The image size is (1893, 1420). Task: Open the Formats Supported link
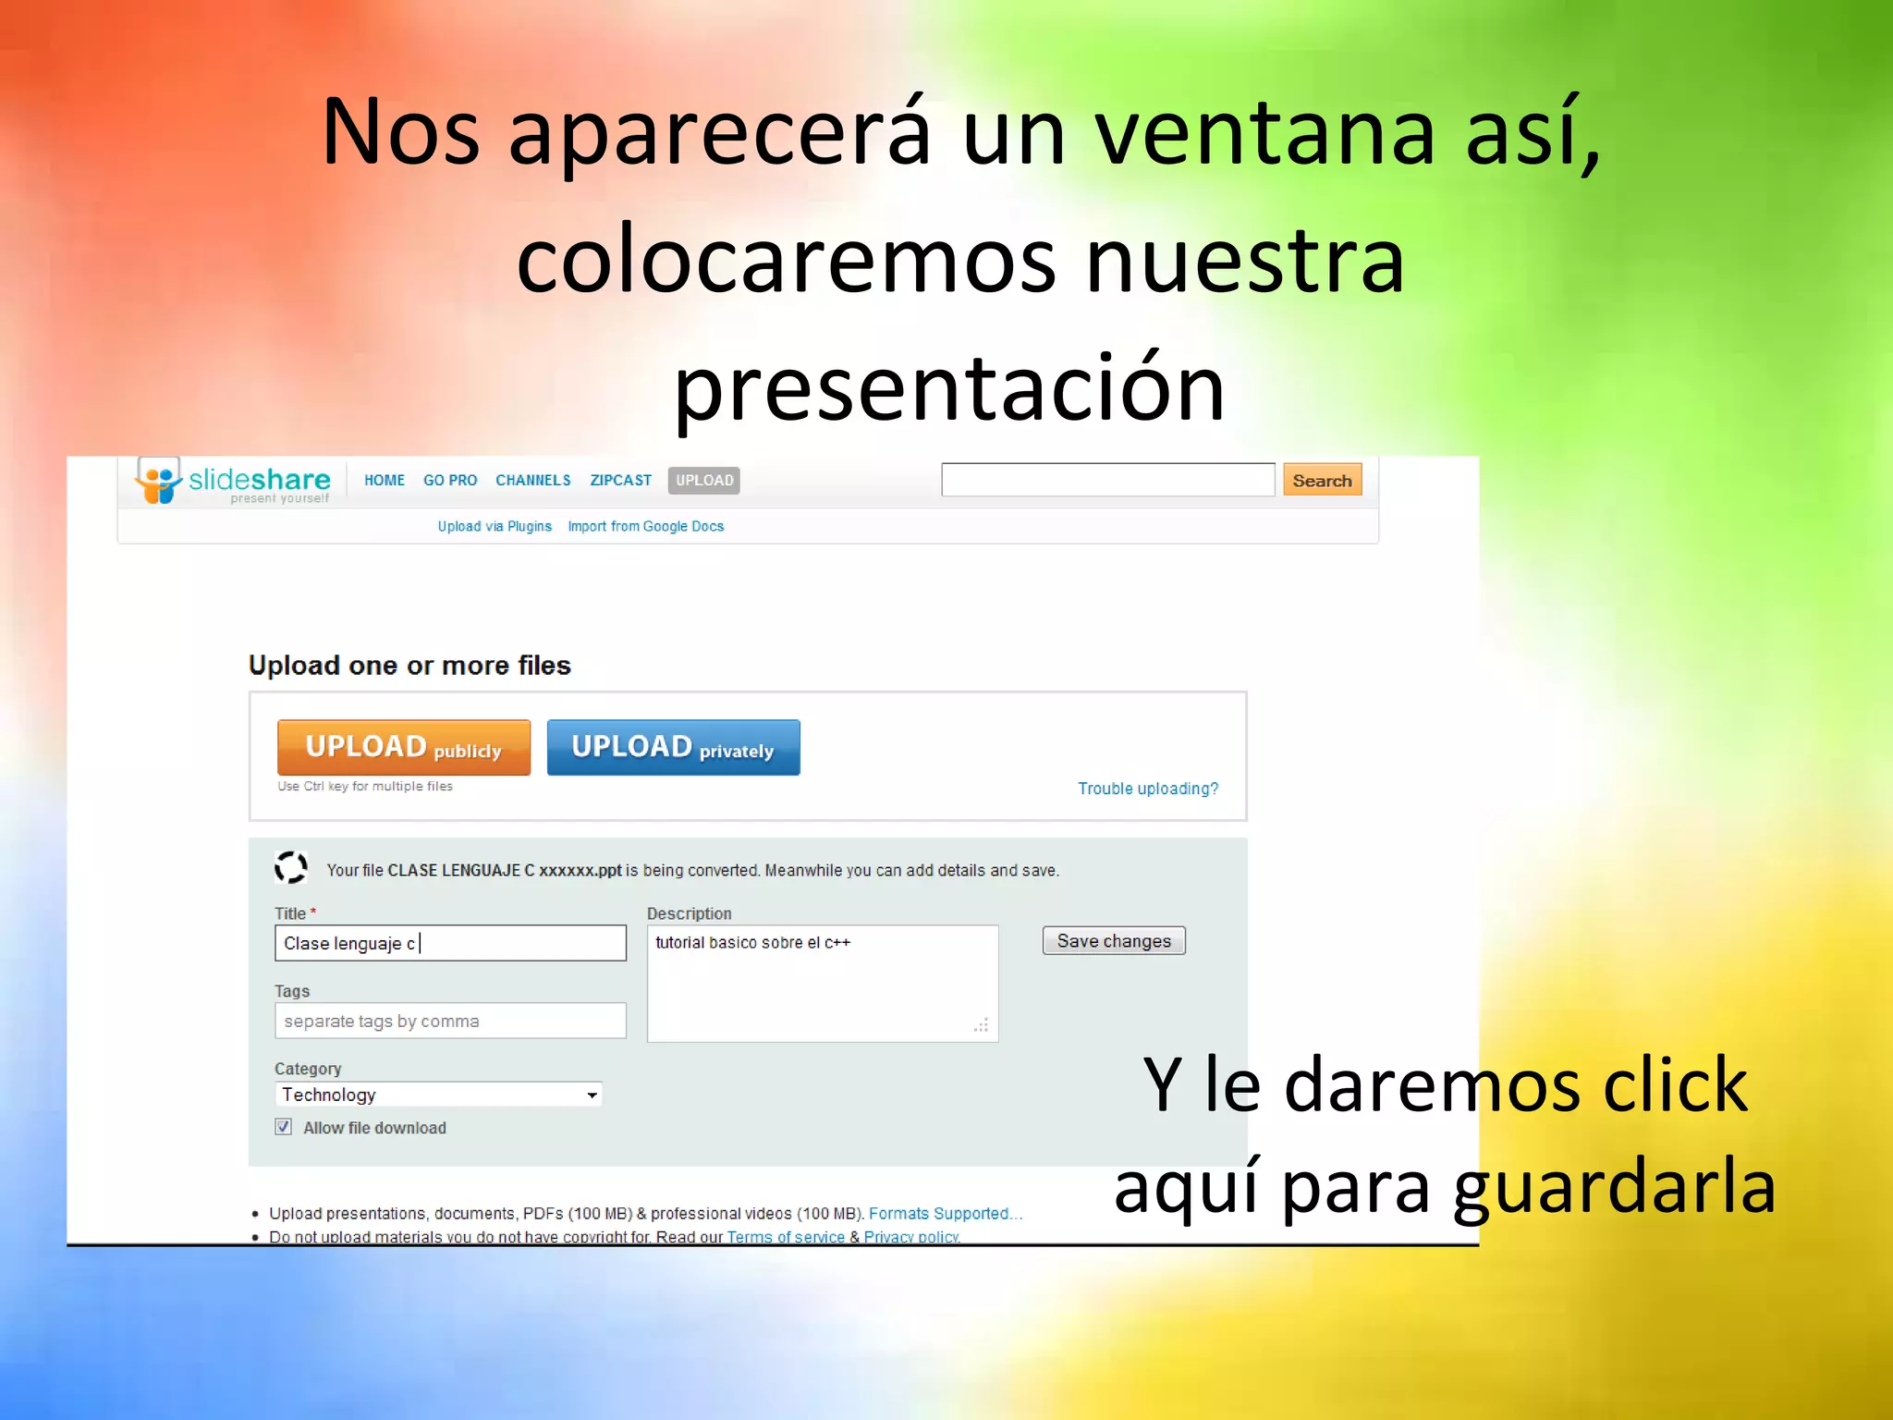[946, 1213]
